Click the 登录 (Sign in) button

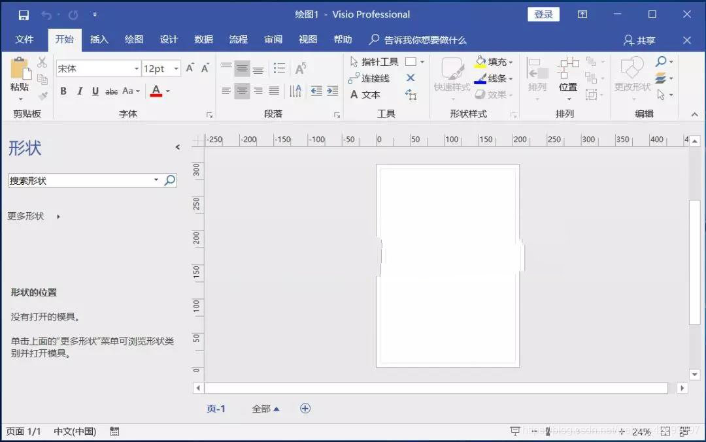543,14
